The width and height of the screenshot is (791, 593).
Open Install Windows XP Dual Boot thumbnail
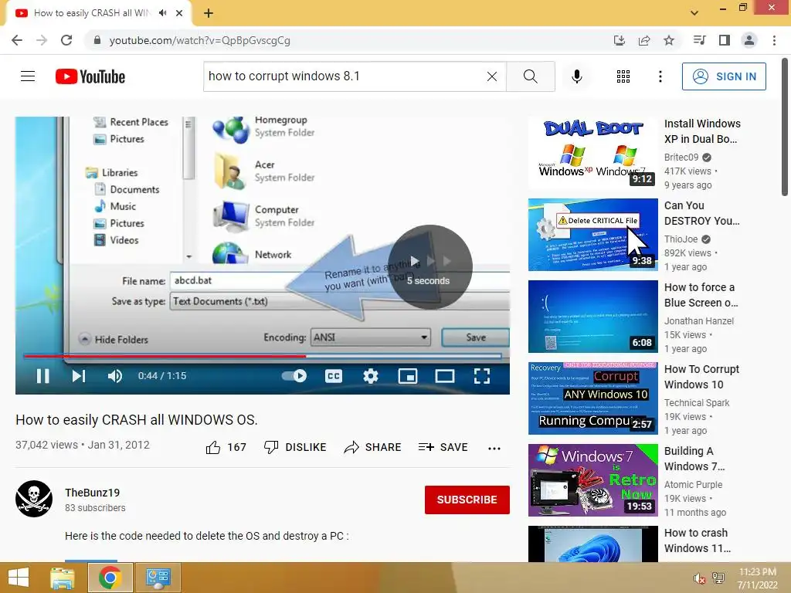tap(592, 153)
